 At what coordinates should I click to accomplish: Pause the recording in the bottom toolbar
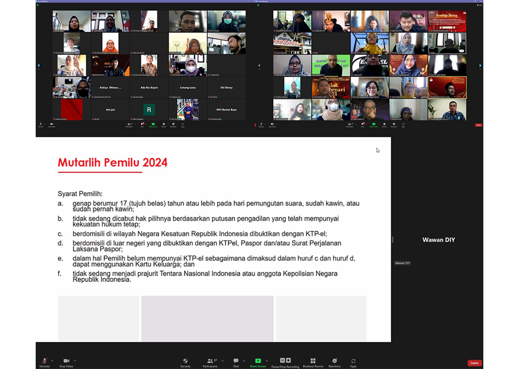click(x=283, y=360)
